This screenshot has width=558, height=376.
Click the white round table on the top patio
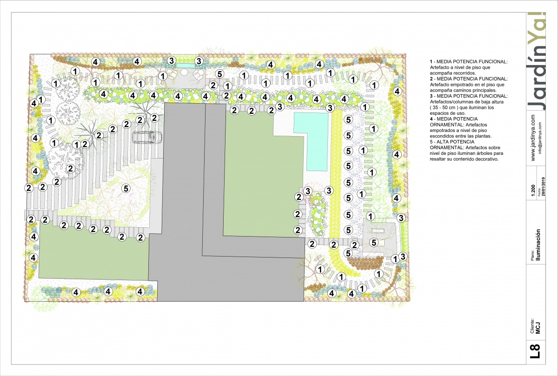184,73
